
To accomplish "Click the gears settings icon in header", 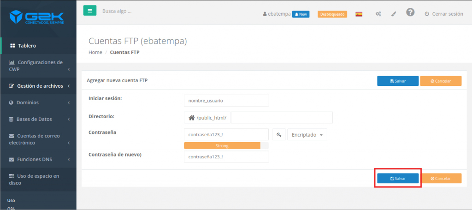I will (x=378, y=14).
